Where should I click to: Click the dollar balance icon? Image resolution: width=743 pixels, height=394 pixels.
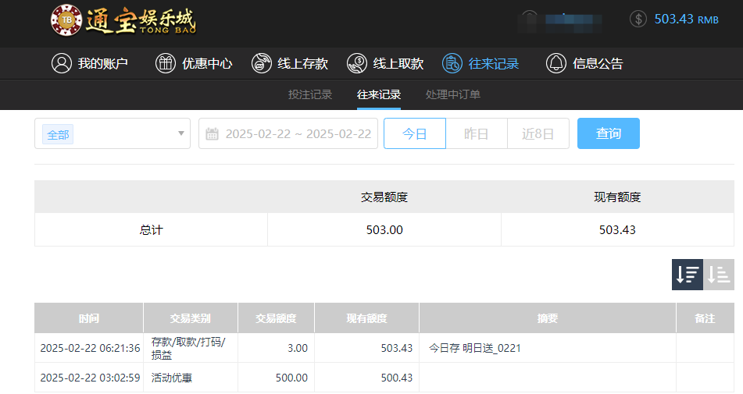coord(638,19)
